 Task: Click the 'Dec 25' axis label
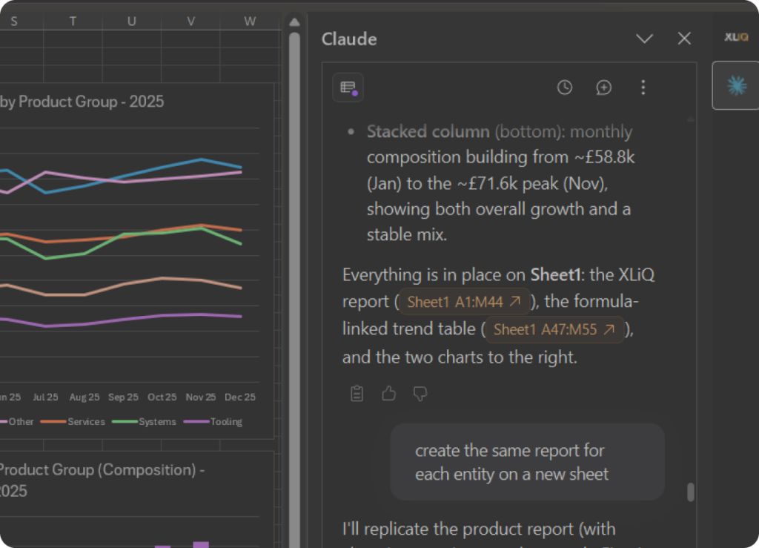click(240, 397)
